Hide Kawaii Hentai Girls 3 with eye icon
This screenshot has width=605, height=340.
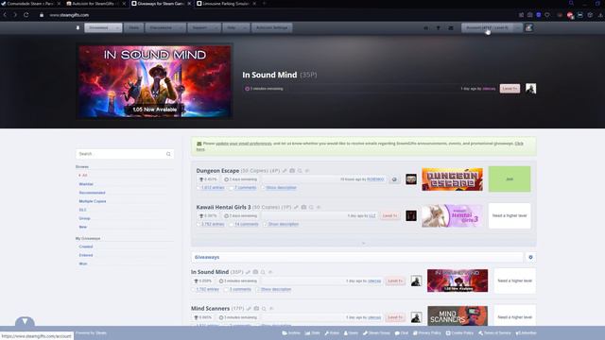point(319,207)
